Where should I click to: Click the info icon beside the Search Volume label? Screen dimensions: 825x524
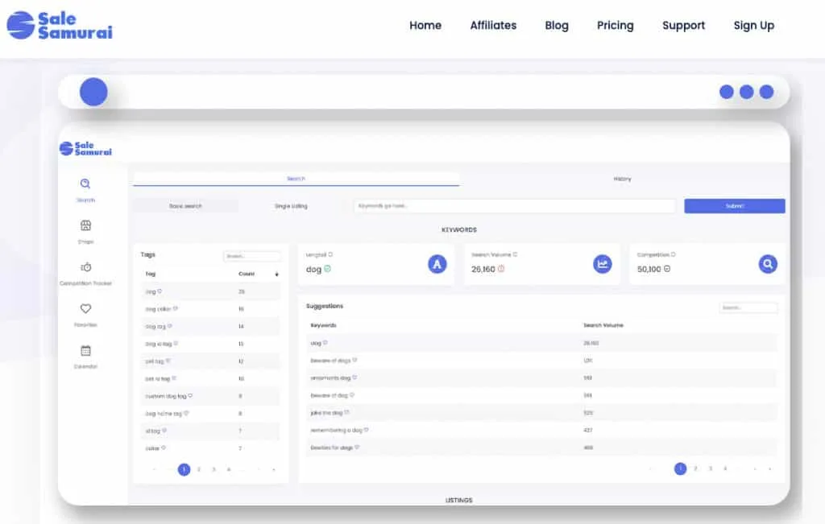(515, 254)
